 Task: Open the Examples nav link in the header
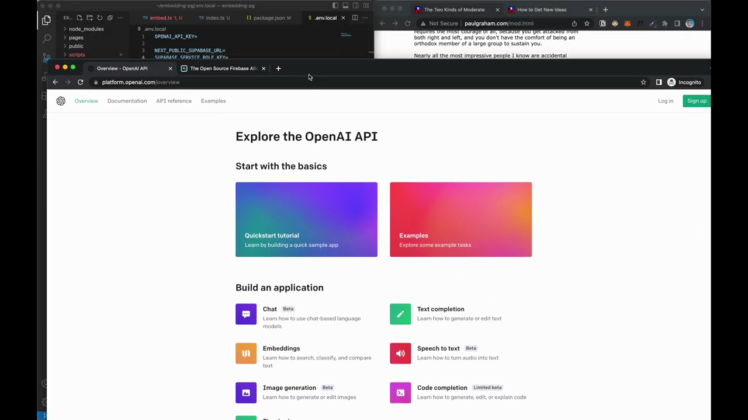[213, 101]
